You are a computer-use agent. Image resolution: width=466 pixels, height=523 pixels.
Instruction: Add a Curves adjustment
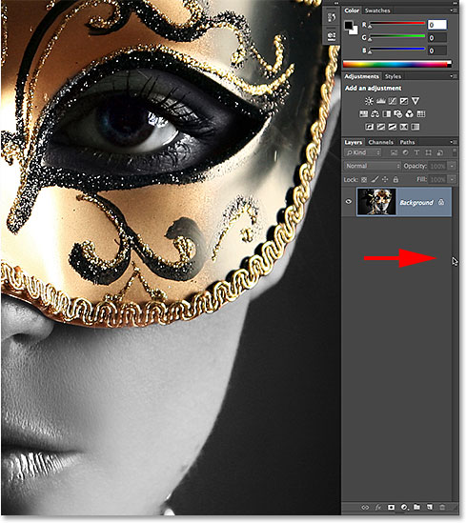[393, 101]
